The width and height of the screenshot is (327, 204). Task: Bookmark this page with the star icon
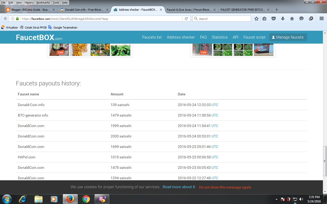(256, 19)
